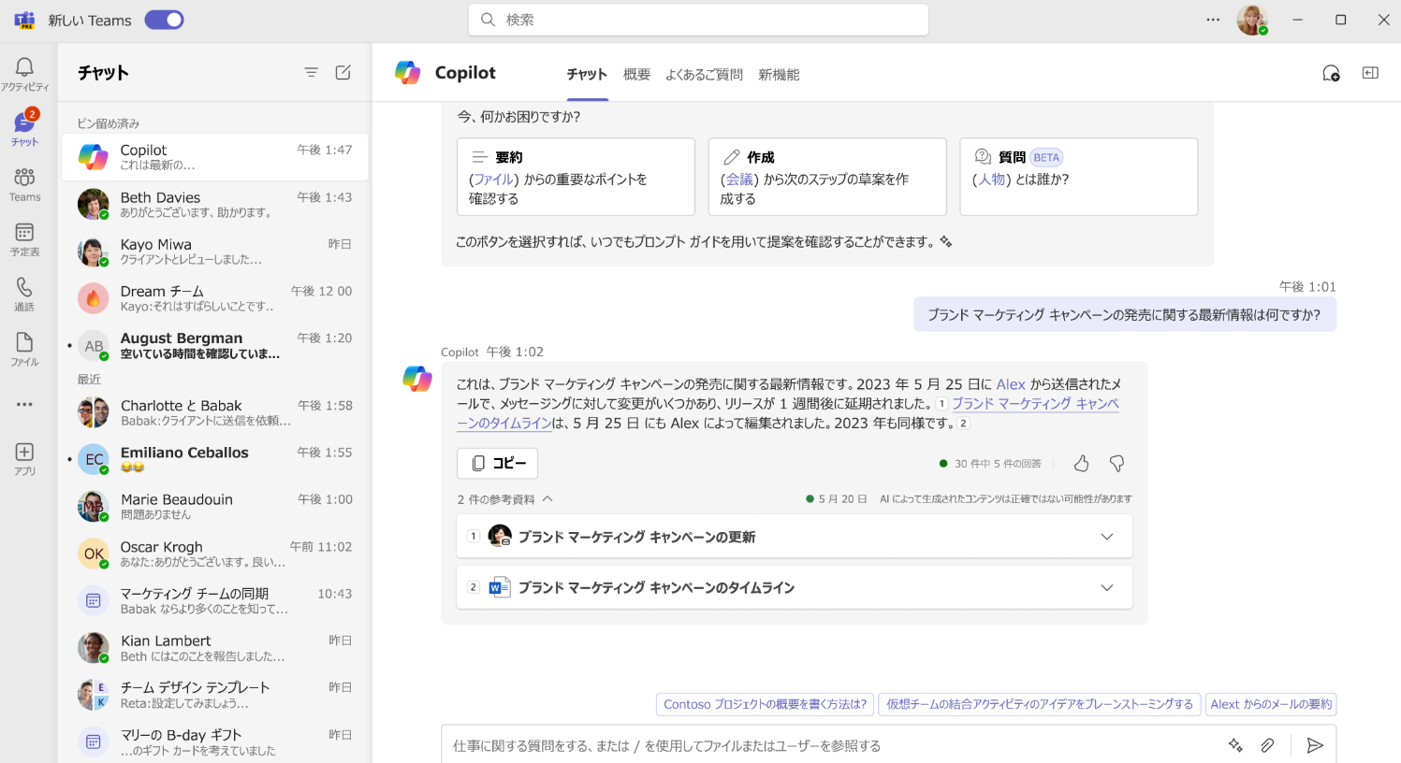Expand reference ブランド マーケティング キャンペーンのタイムライン chevron
The height and width of the screenshot is (763, 1401).
[x=1107, y=587]
